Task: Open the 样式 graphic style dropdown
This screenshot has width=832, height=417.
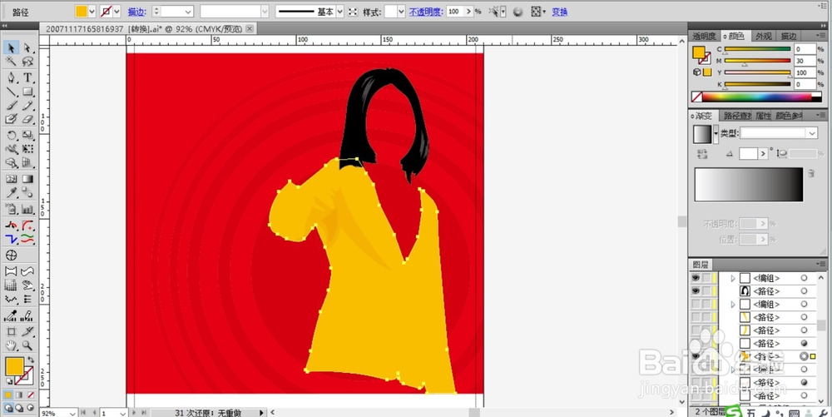Action: point(401,12)
